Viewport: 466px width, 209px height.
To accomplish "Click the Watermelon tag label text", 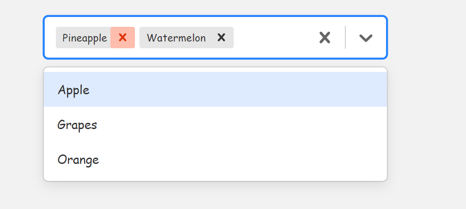I will coord(176,38).
